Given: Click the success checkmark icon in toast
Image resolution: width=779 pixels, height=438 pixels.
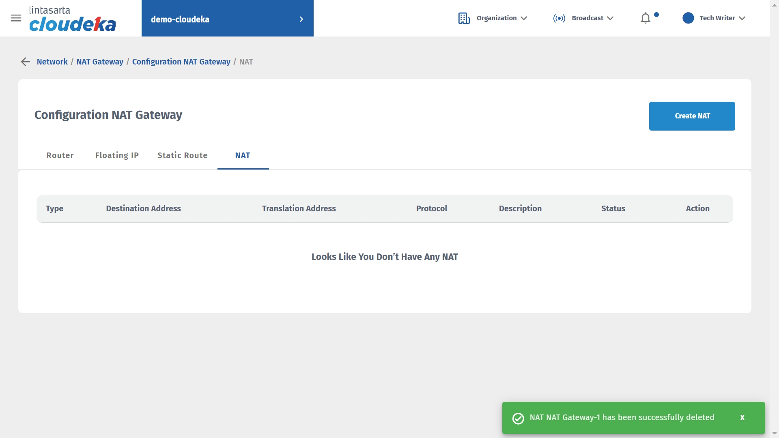Looking at the screenshot, I should pos(518,418).
